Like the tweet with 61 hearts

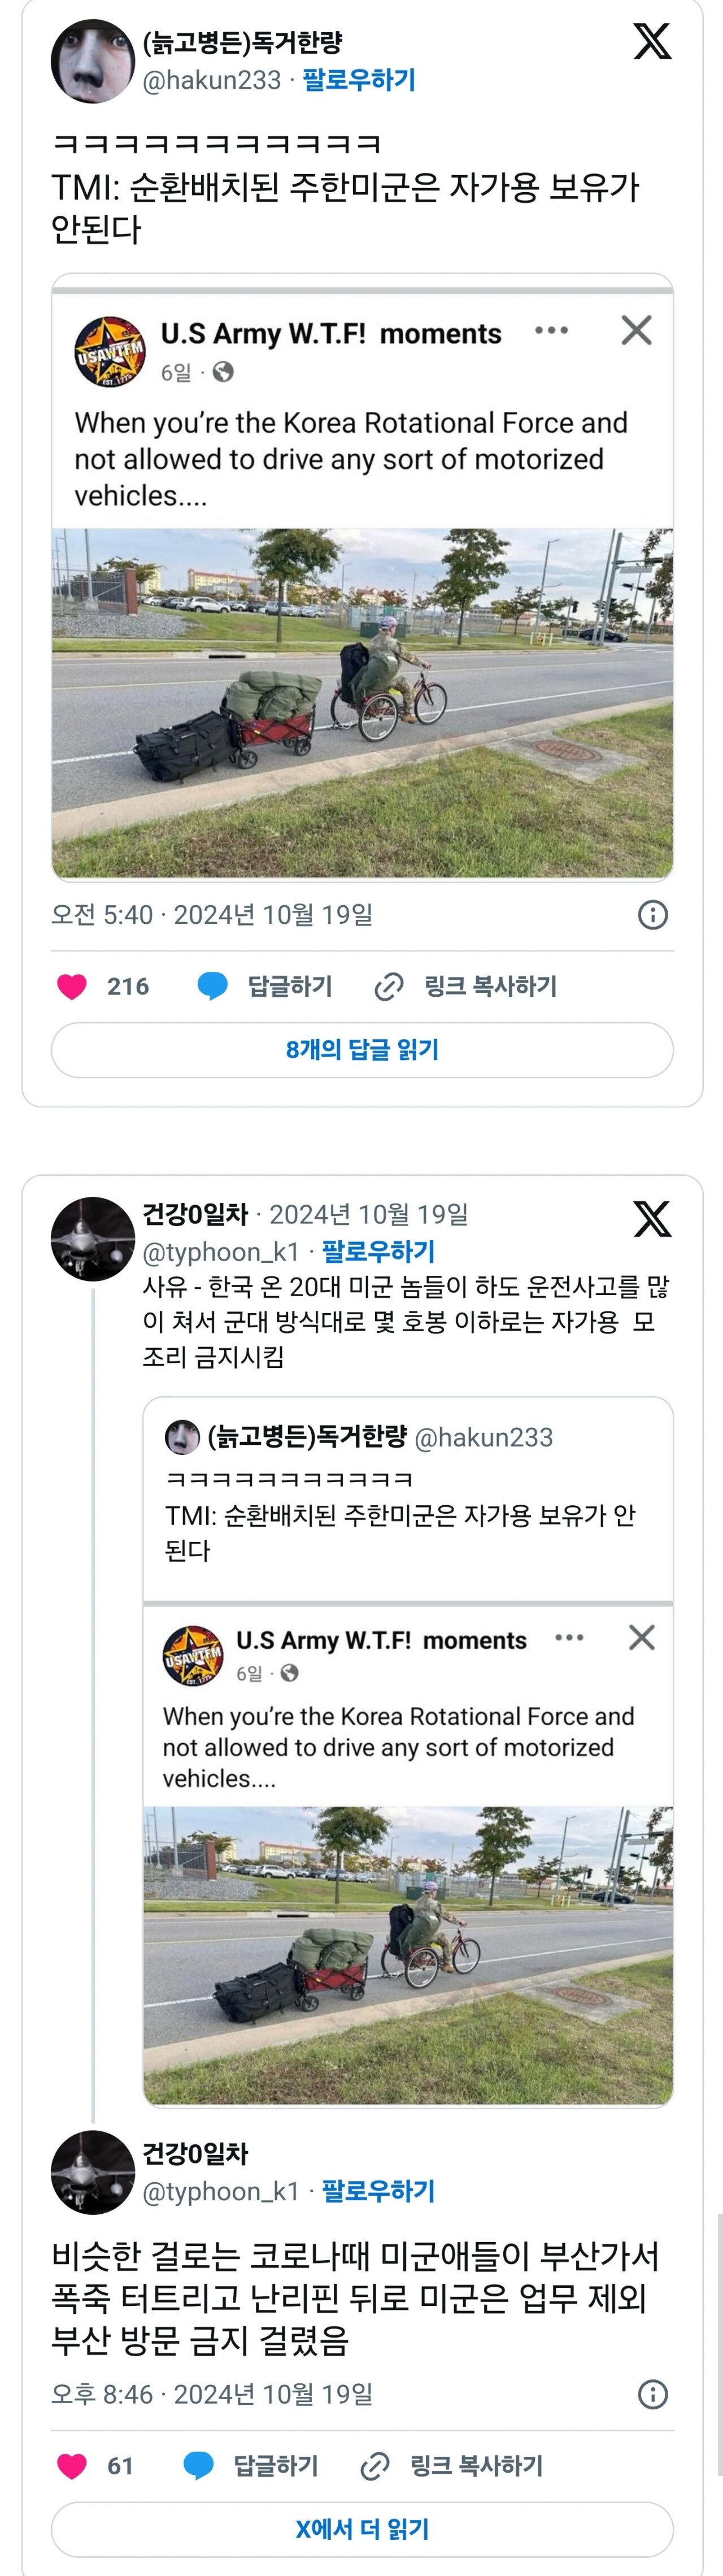click(72, 2466)
